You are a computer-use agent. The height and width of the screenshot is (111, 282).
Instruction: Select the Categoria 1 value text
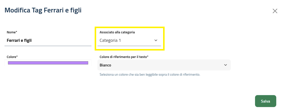pos(110,40)
